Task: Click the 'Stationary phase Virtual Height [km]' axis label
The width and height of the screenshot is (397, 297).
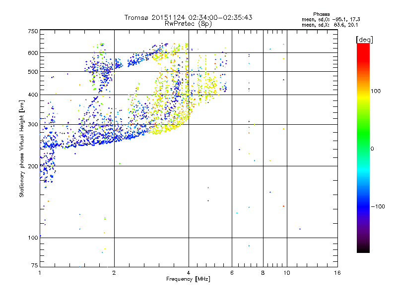Action: (22, 149)
